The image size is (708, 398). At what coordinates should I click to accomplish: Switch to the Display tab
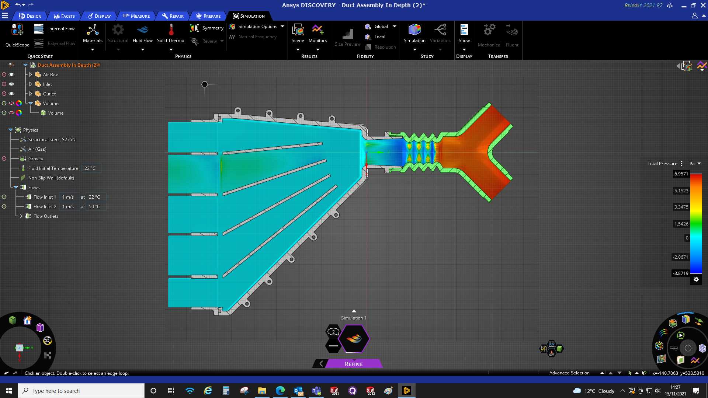[99, 16]
